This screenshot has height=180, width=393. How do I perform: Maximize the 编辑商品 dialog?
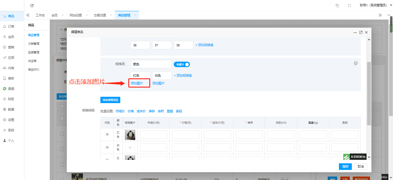pyautogui.click(x=361, y=32)
